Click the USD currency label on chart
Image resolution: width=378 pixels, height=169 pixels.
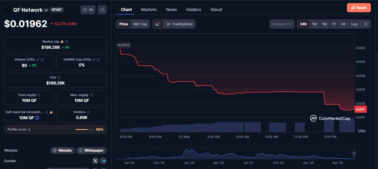coord(362,131)
